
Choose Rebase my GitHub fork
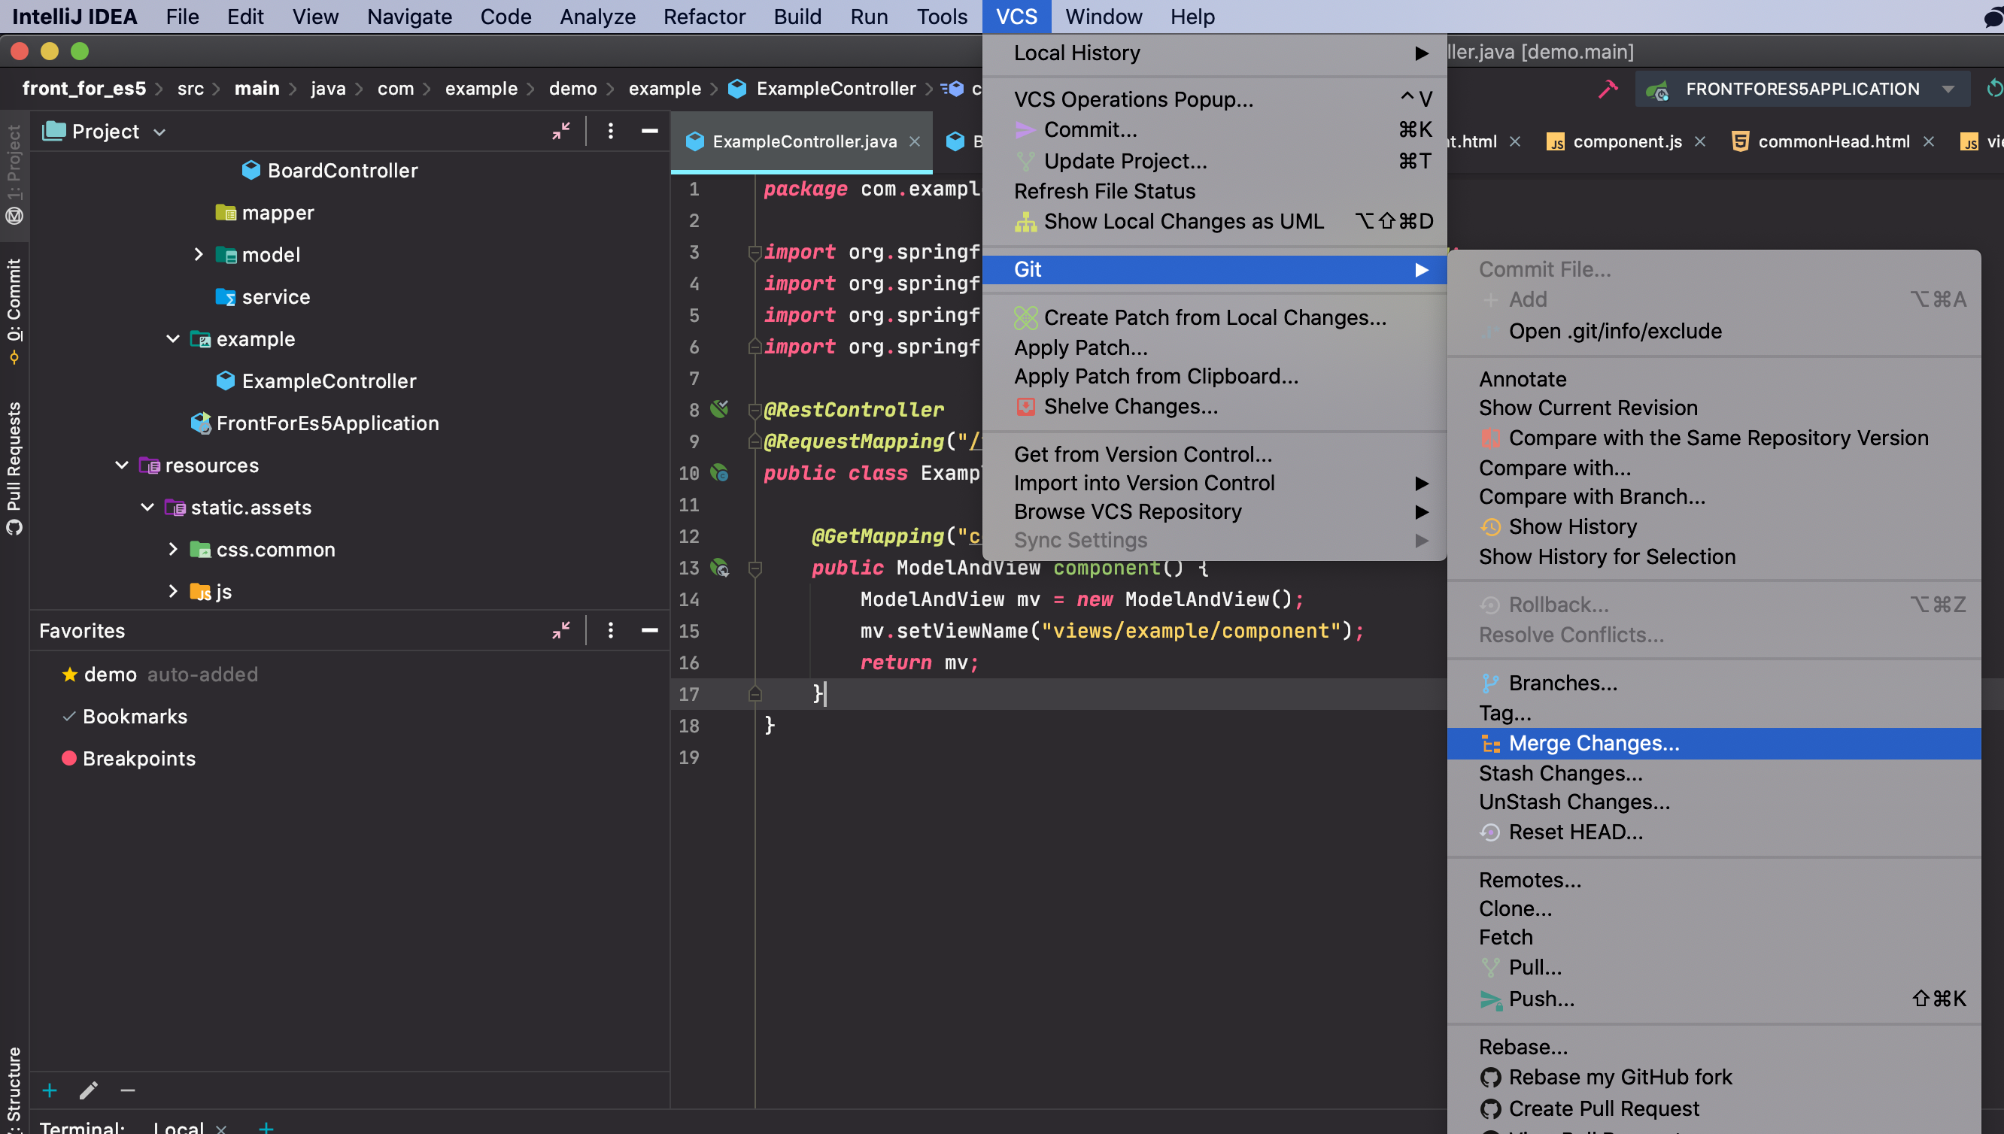[1714, 1076]
